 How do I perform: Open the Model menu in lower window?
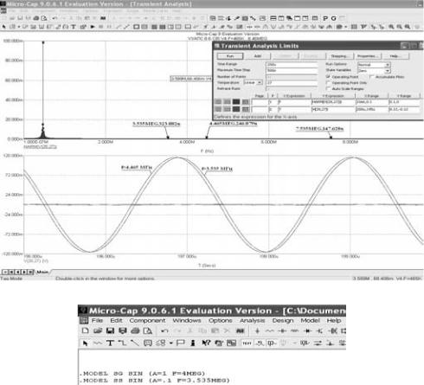click(310, 320)
